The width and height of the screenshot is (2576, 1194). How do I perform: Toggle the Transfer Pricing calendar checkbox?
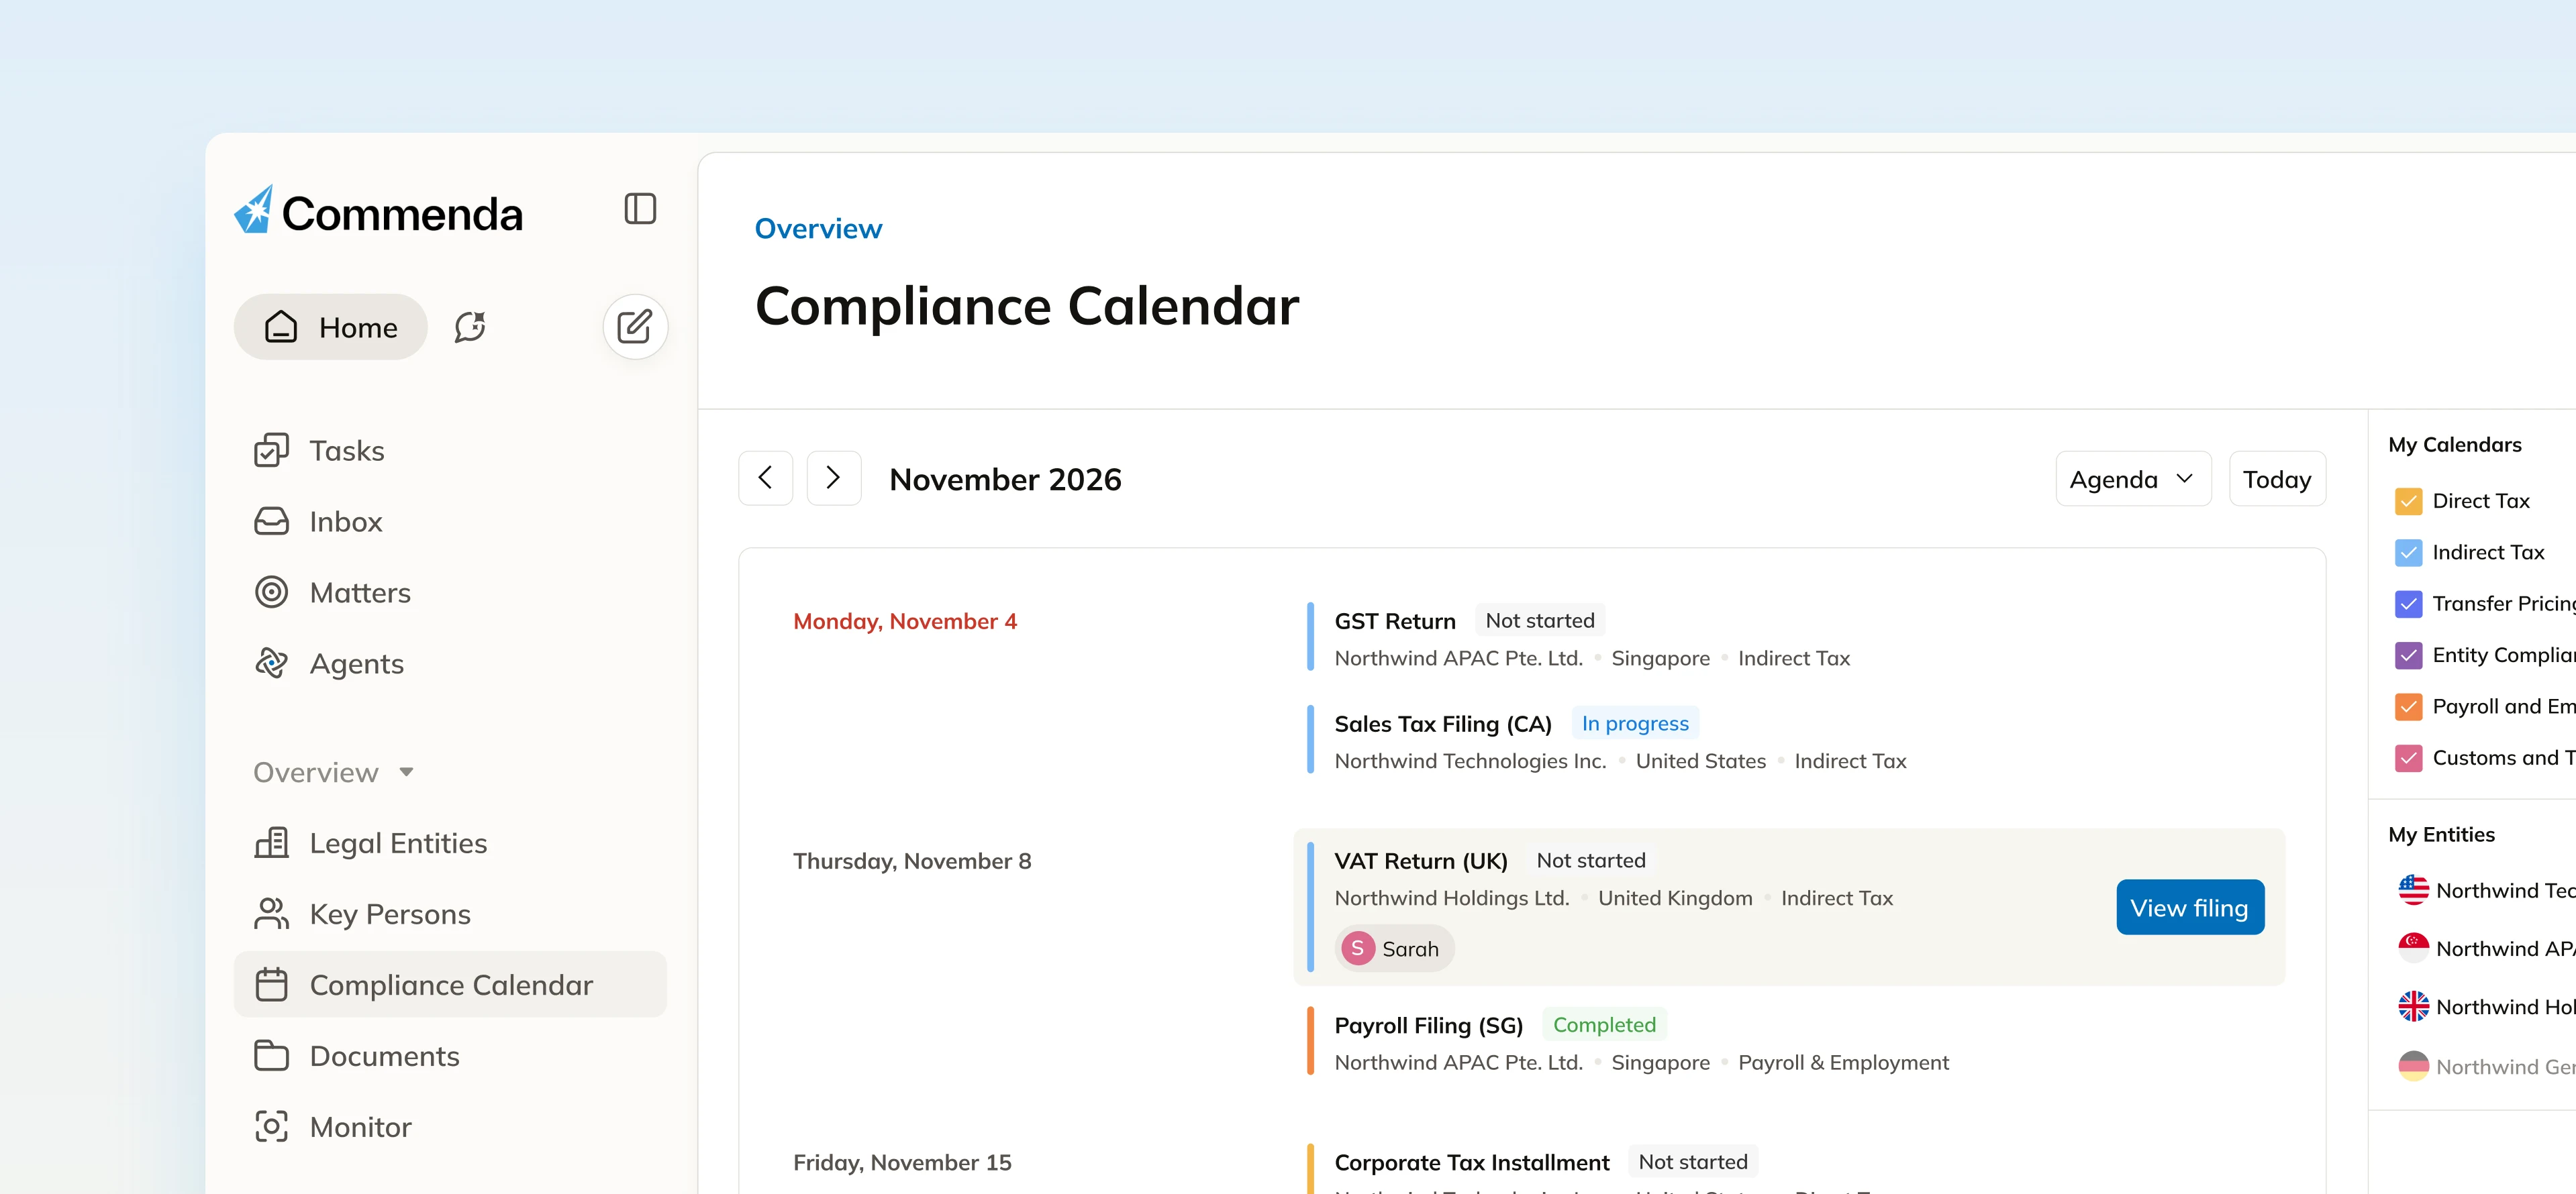(2409, 604)
